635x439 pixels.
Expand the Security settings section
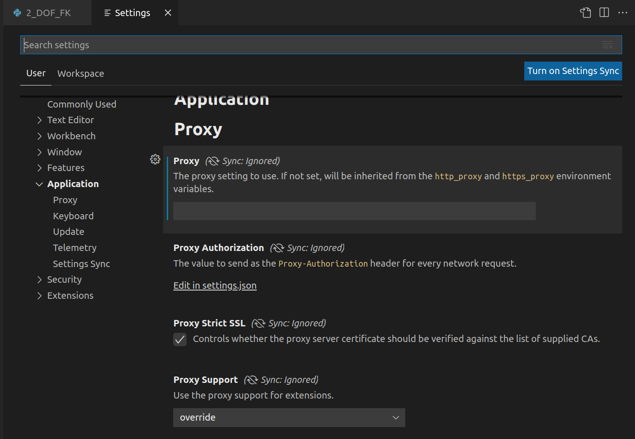click(x=40, y=279)
